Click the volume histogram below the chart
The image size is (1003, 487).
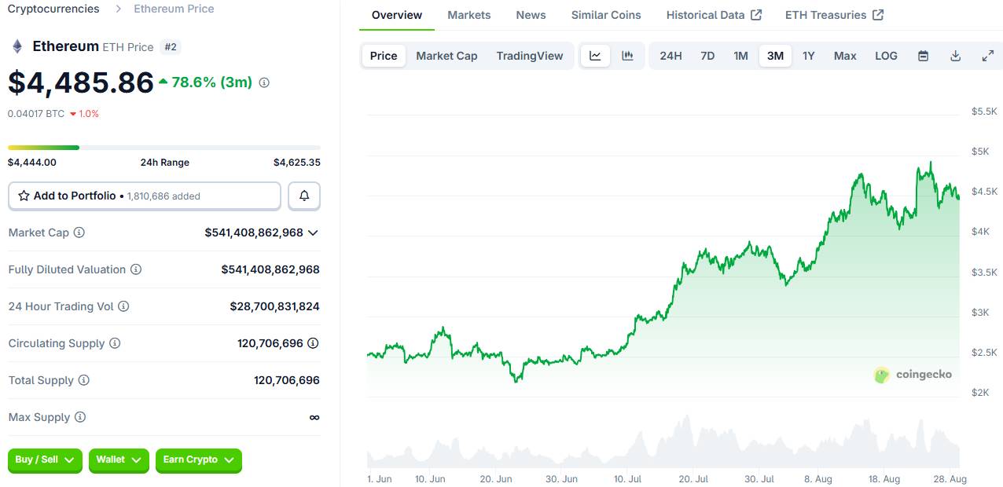coord(663,444)
